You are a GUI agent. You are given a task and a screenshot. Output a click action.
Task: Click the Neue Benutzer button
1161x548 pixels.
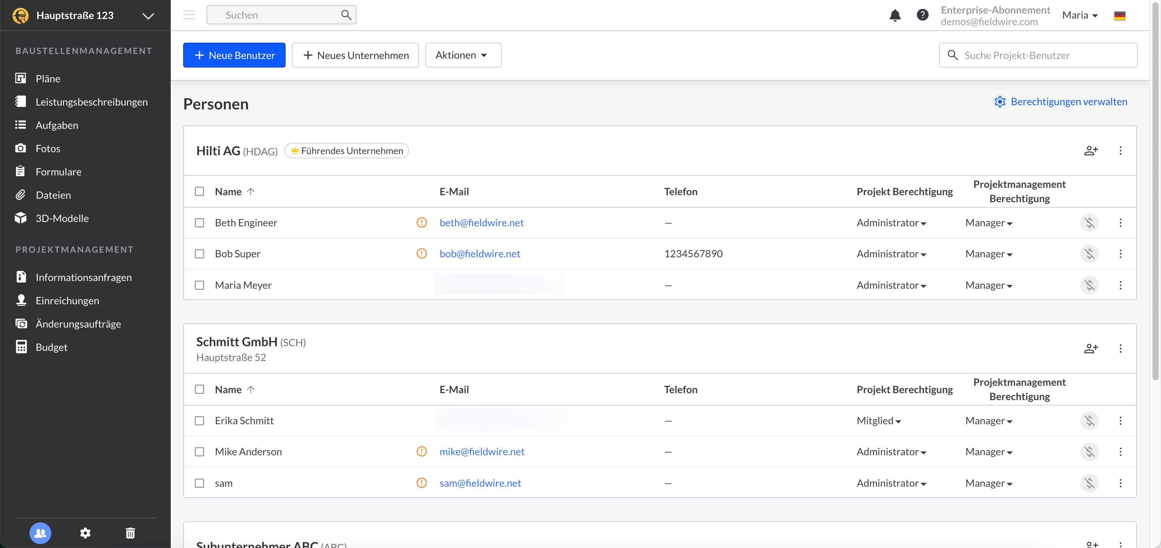(x=234, y=55)
